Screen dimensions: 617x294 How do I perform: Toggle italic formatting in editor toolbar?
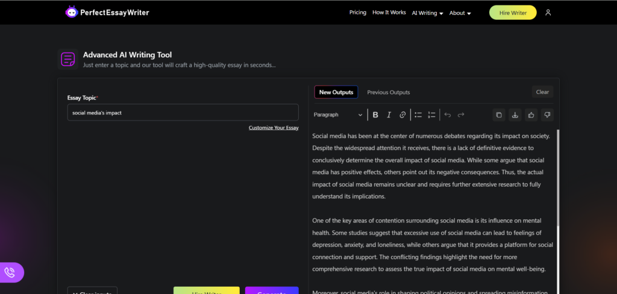click(389, 114)
